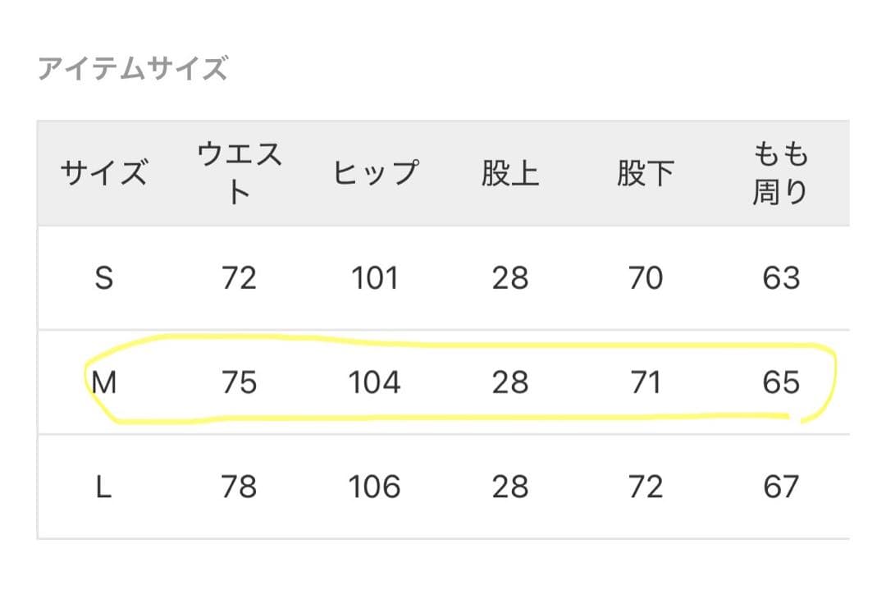Select the サイズ column header

tap(103, 174)
